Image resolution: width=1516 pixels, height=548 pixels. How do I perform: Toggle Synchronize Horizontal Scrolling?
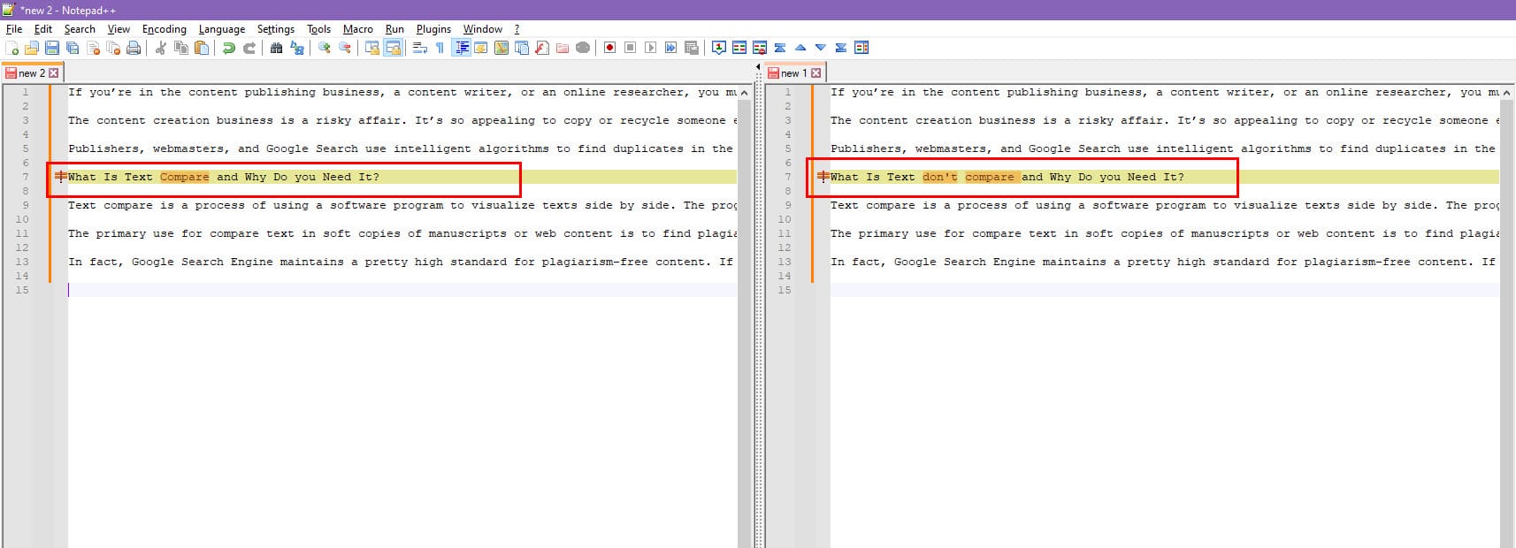click(393, 48)
